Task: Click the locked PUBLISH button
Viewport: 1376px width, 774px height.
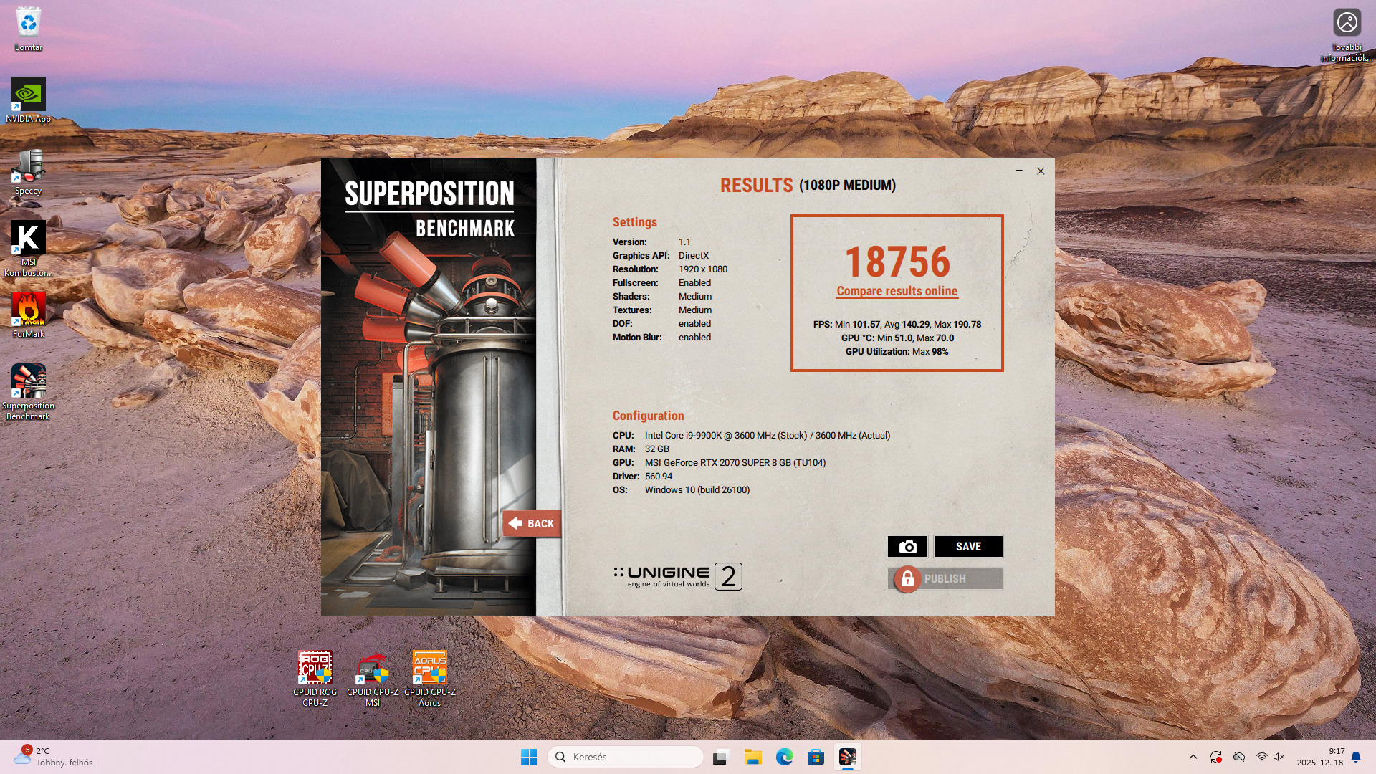Action: [x=945, y=578]
